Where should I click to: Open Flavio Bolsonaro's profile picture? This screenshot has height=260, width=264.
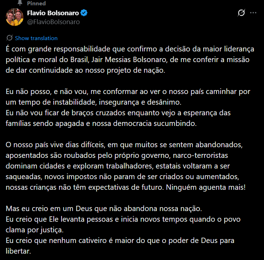tap(15, 16)
